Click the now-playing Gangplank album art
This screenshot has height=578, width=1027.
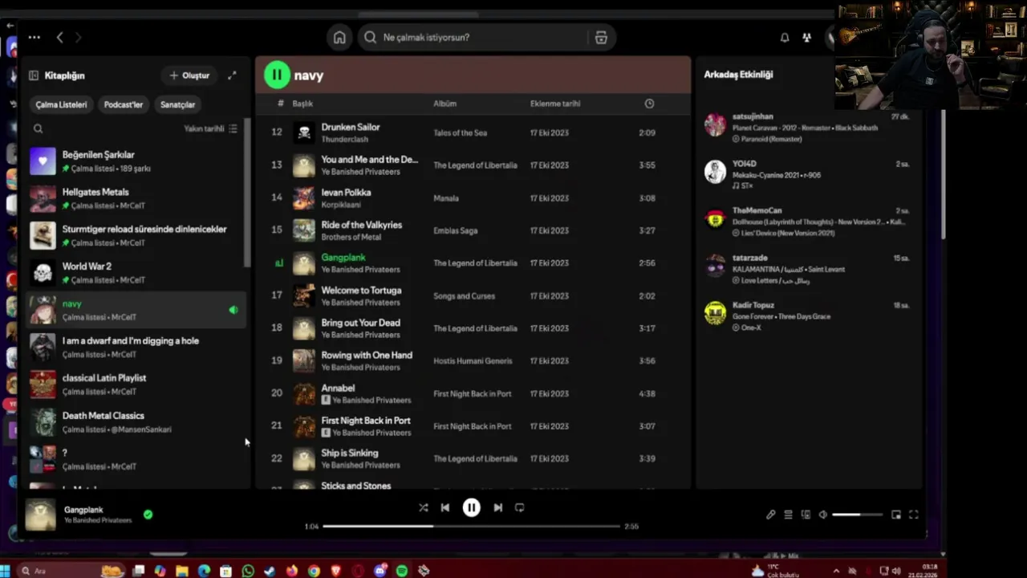tap(40, 515)
